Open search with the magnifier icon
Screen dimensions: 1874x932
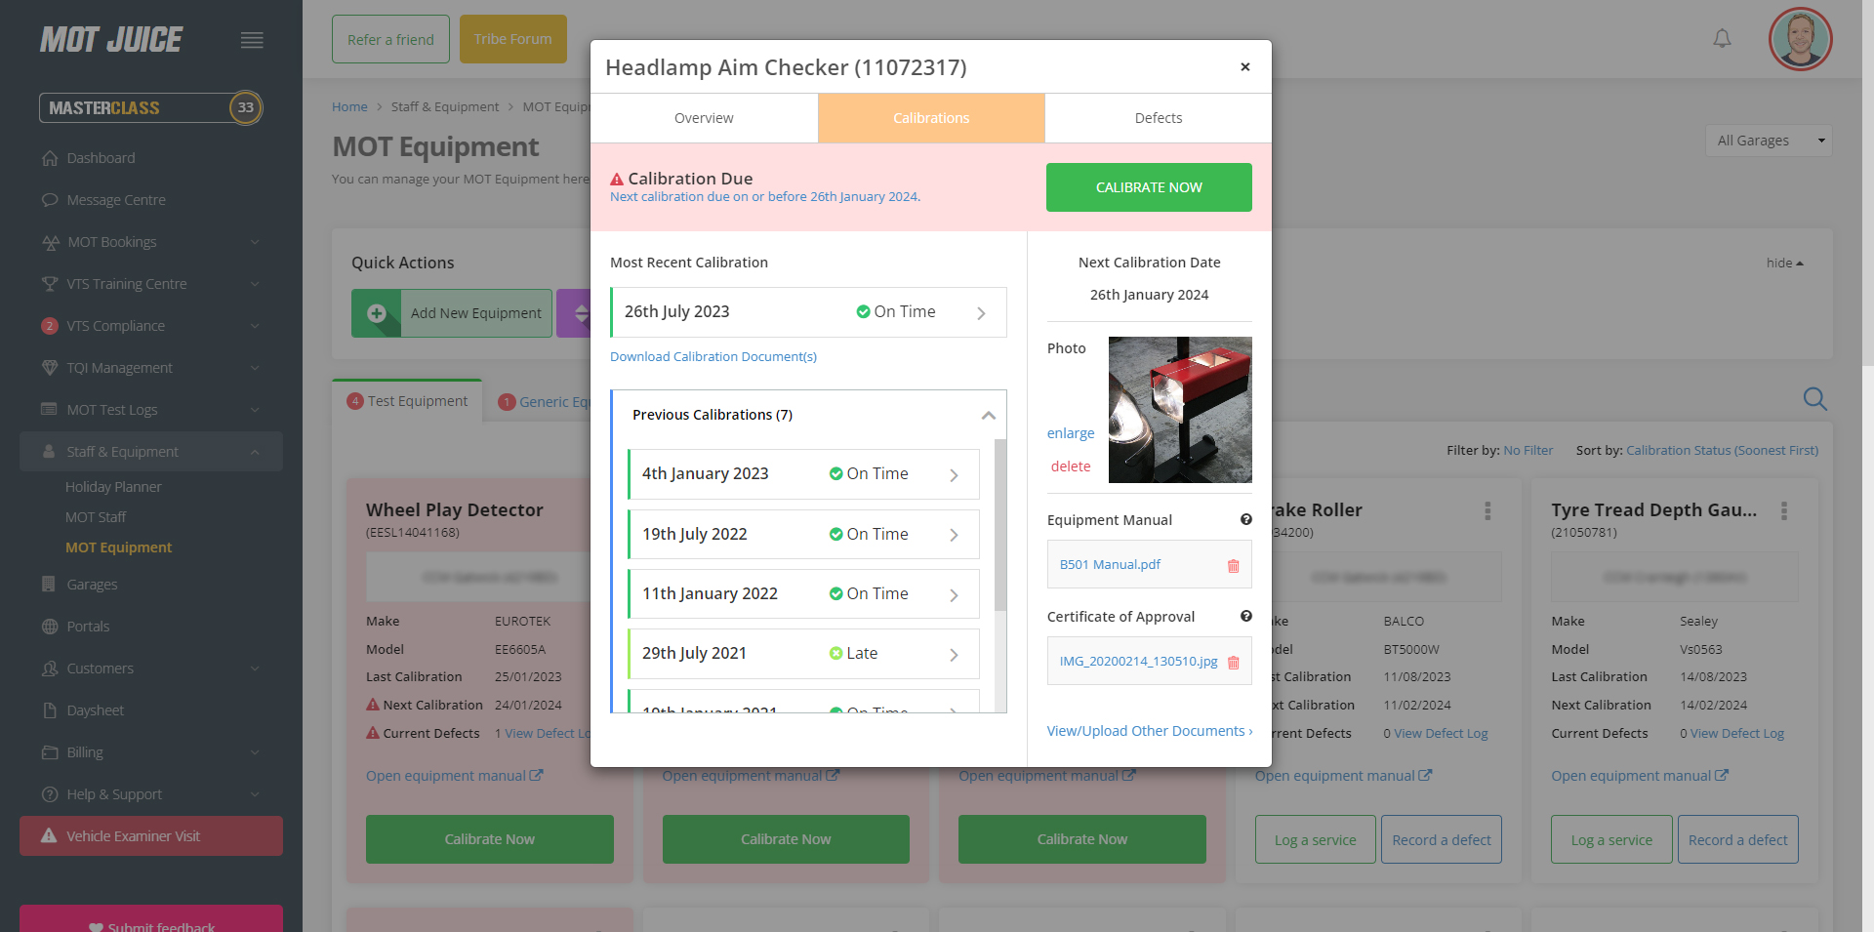(1814, 399)
